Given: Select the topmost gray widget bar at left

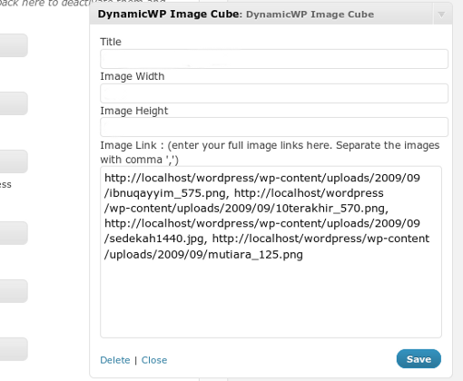Looking at the screenshot, I should [14, 45].
